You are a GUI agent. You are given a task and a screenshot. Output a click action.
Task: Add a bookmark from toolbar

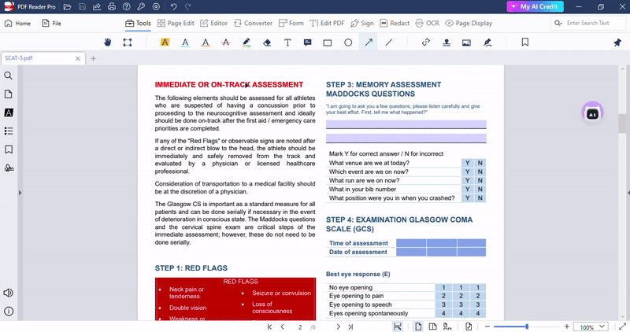tap(524, 42)
